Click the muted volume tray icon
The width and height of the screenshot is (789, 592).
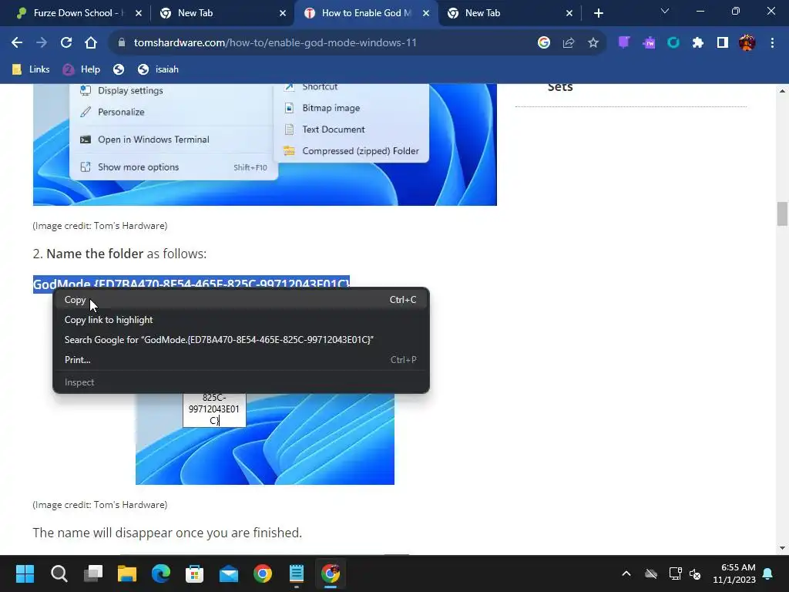696,573
